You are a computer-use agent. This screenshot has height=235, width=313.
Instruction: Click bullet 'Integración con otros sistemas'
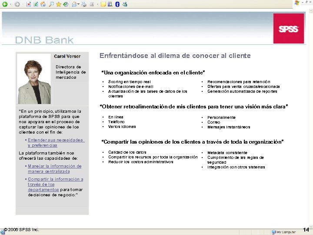pyautogui.click(x=236, y=167)
